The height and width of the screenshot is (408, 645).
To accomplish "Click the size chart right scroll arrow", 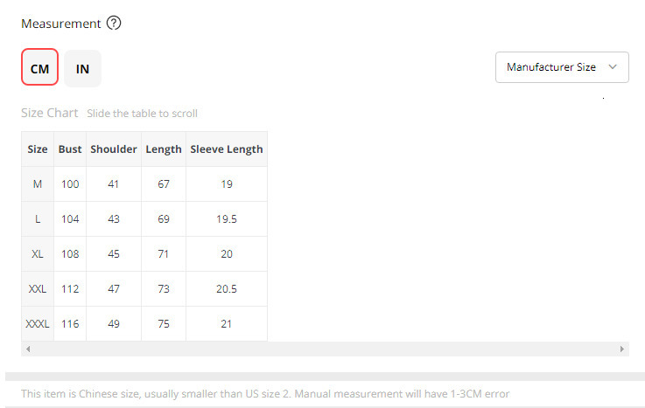I will pyautogui.click(x=622, y=349).
